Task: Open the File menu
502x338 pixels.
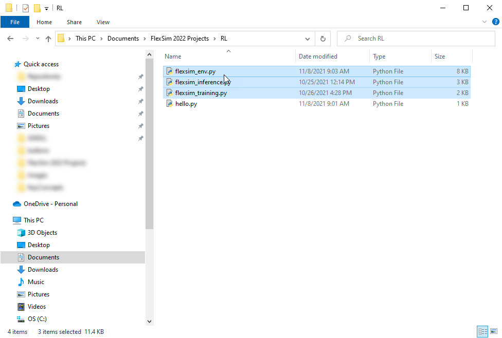Action: (x=15, y=22)
